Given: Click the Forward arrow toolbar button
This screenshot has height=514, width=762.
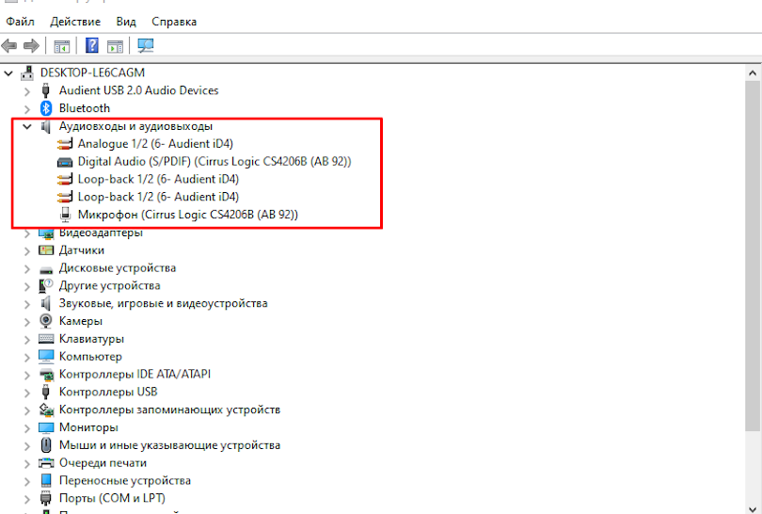Looking at the screenshot, I should click(x=32, y=46).
